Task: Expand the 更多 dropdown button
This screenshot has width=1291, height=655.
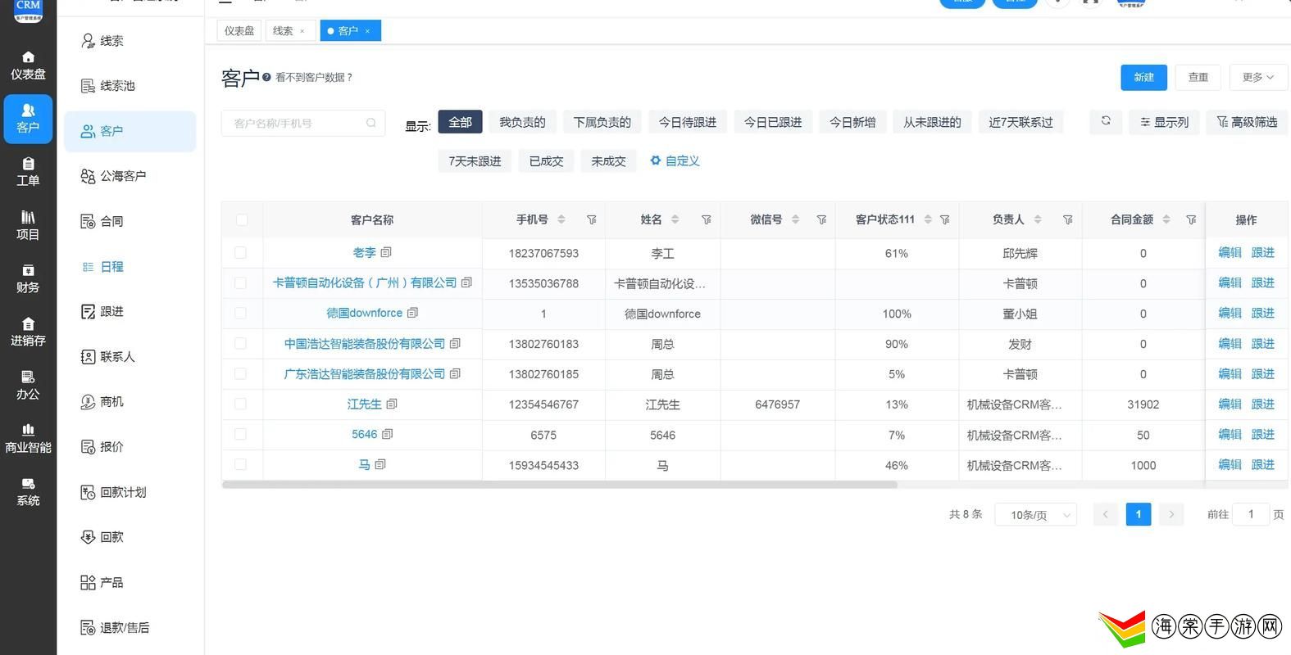Action: (x=1258, y=77)
